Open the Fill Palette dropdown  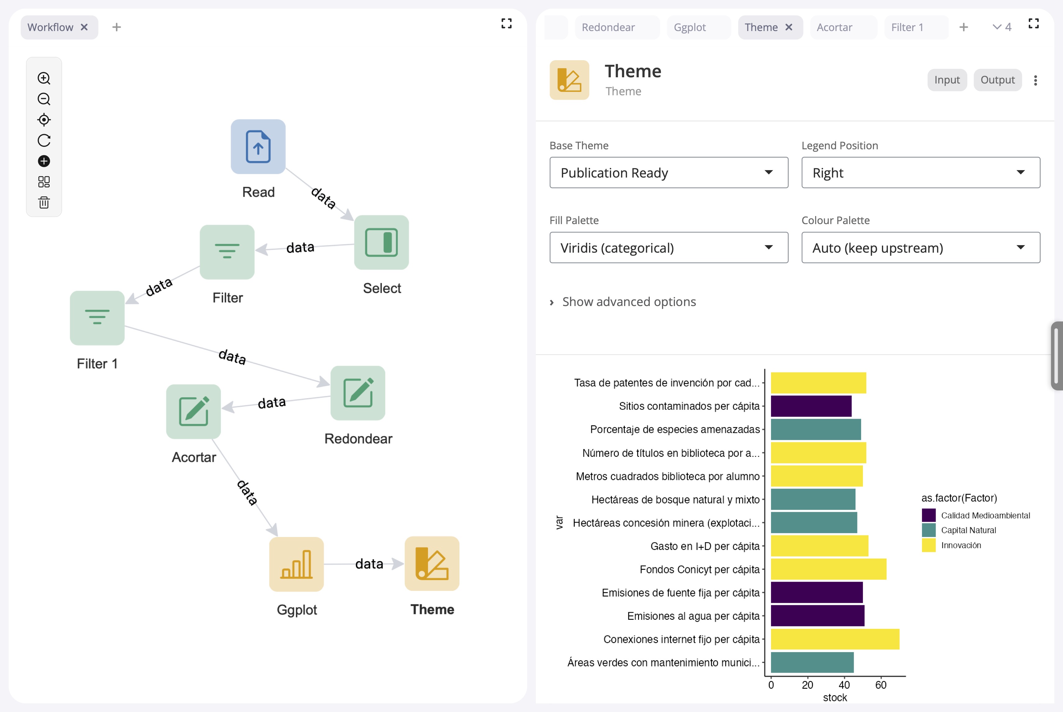(668, 248)
